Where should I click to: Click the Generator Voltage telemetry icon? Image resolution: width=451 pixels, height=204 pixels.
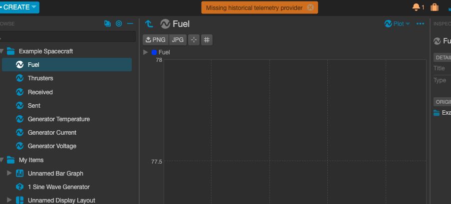[x=19, y=146]
